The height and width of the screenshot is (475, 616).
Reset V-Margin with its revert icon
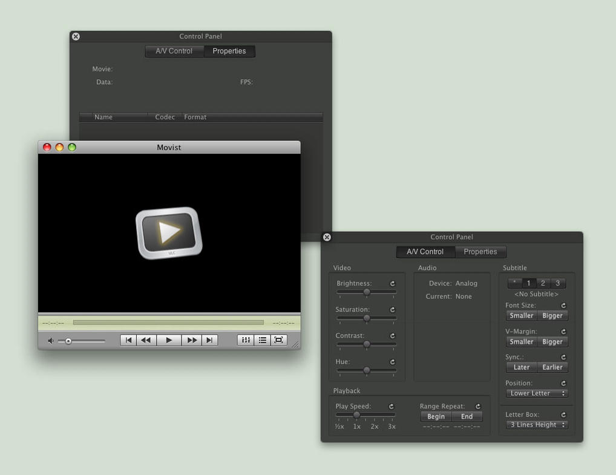tap(563, 332)
